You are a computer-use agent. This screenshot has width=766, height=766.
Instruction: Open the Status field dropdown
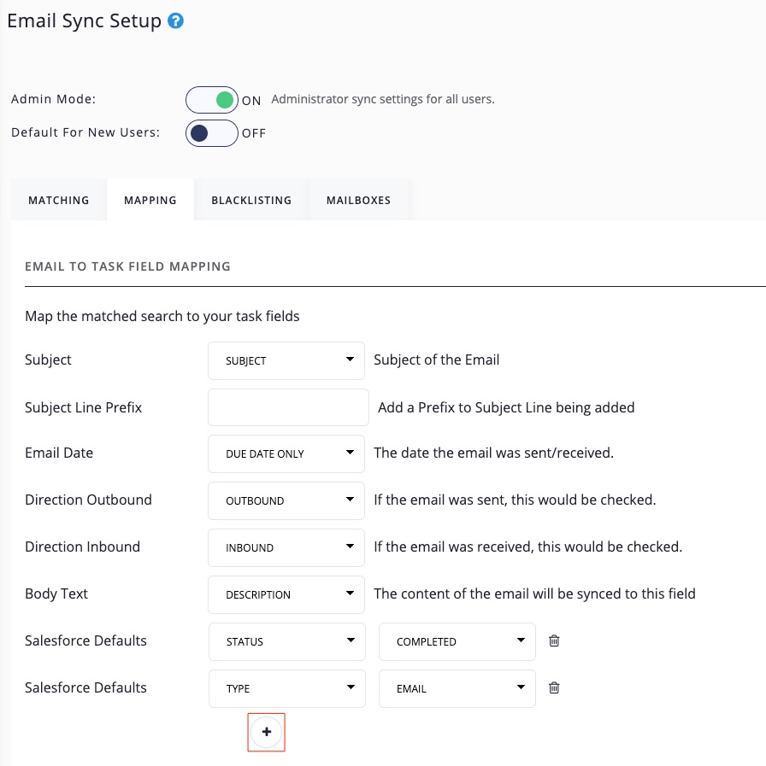pyautogui.click(x=286, y=641)
